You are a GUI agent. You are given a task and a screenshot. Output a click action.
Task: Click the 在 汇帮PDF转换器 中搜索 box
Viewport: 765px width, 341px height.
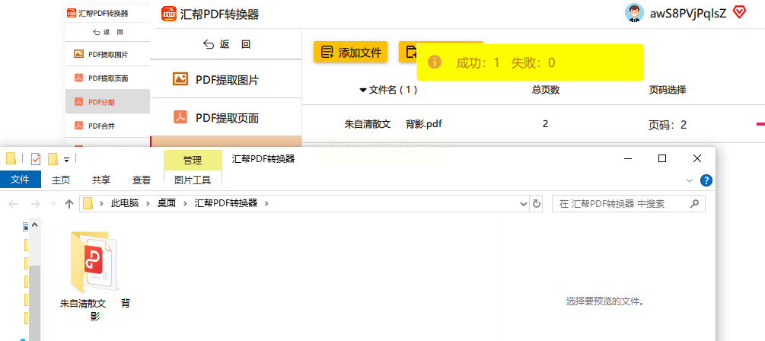pos(629,204)
